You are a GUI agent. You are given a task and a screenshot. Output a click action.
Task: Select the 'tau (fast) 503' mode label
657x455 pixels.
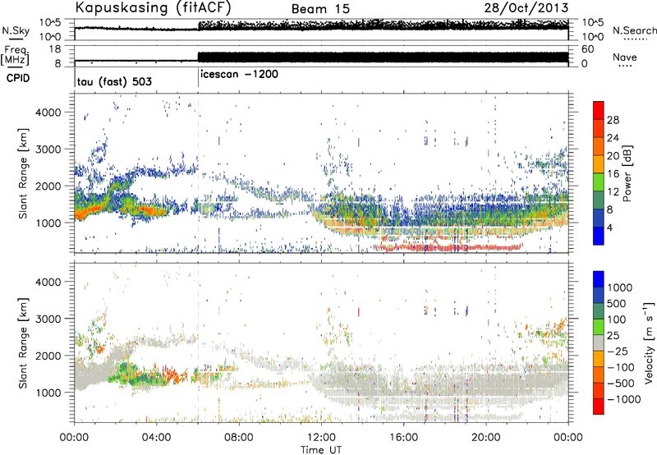(114, 81)
